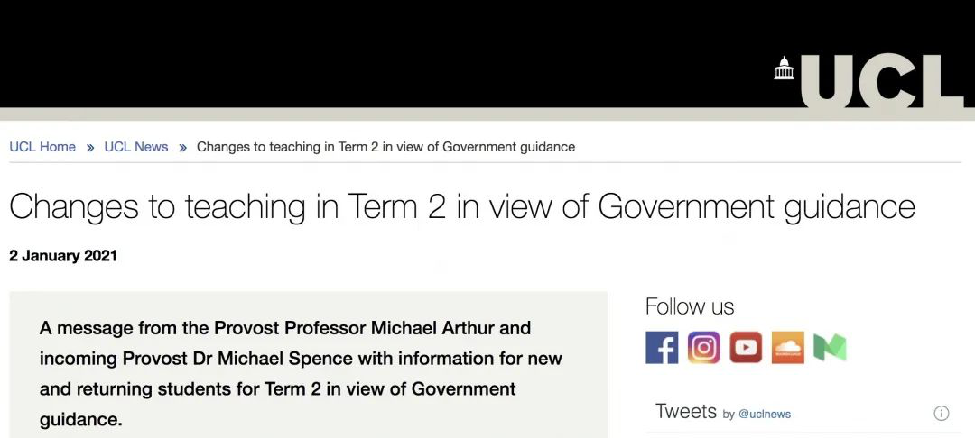Open the UCL Facebook page icon
The width and height of the screenshot is (975, 438).
(x=662, y=347)
